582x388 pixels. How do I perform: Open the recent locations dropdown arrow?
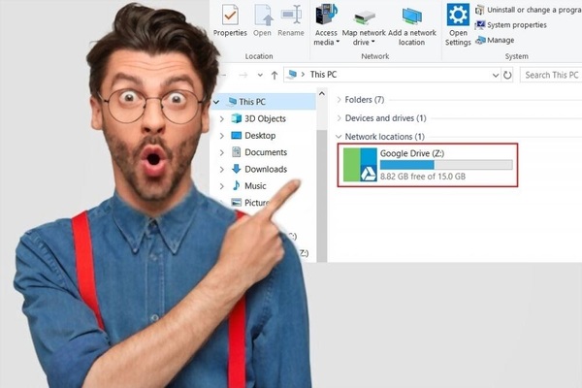pos(260,76)
